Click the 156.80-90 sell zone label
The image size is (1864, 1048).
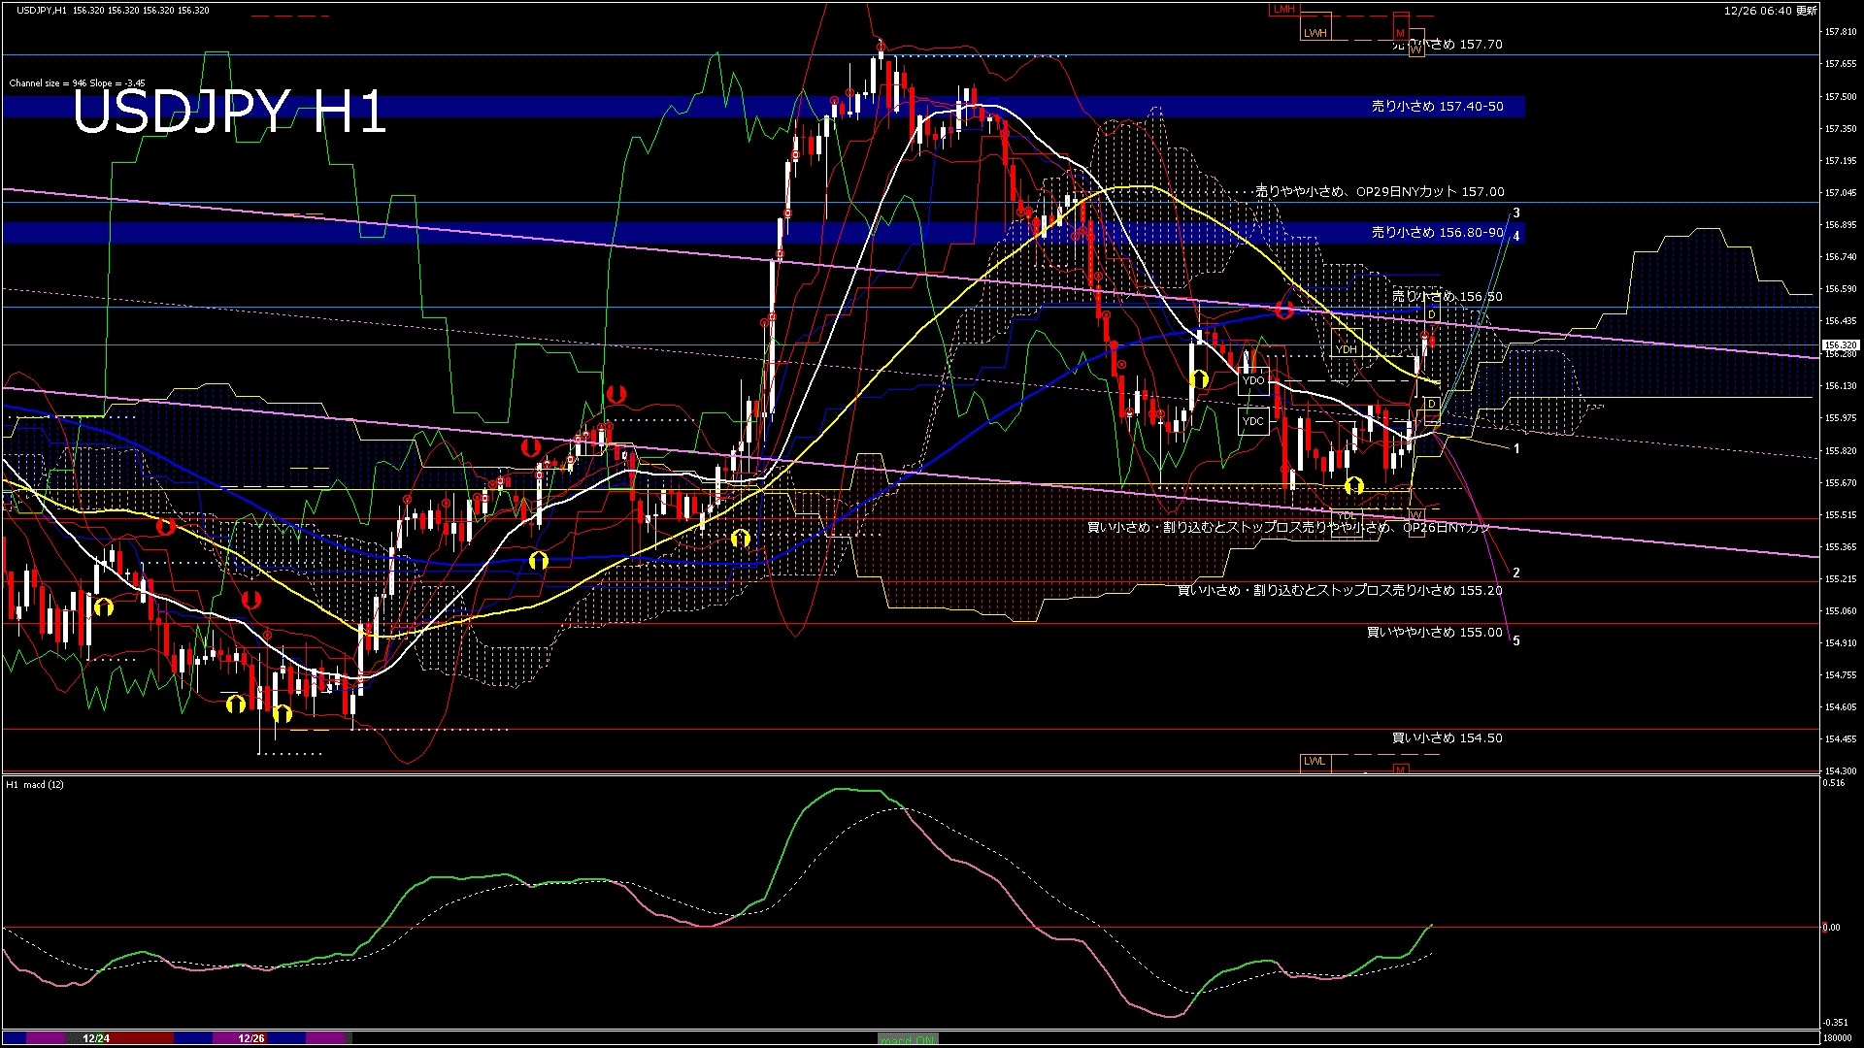click(x=1437, y=233)
